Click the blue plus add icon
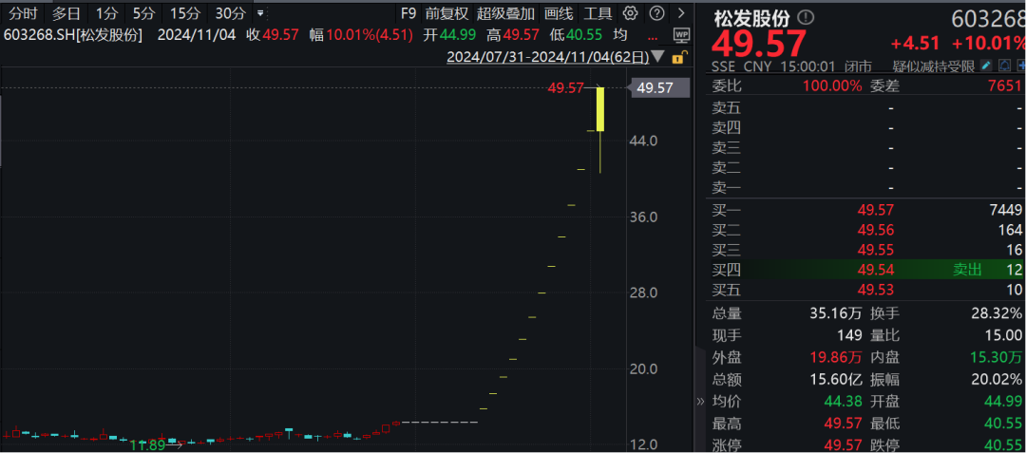The height and width of the screenshot is (453, 1026). (x=1020, y=66)
